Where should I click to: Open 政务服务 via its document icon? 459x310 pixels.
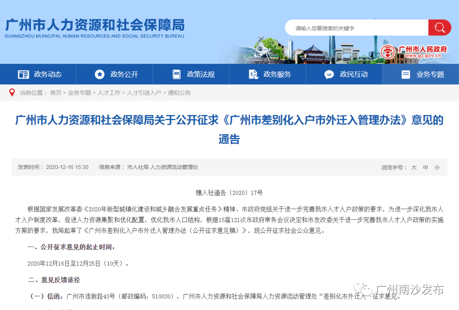pos(253,74)
